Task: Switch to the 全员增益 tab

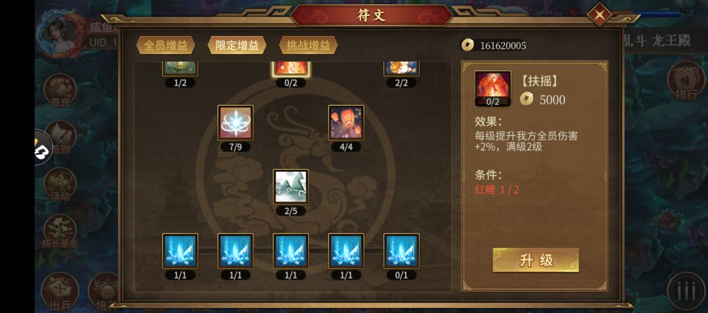Action: pyautogui.click(x=166, y=46)
